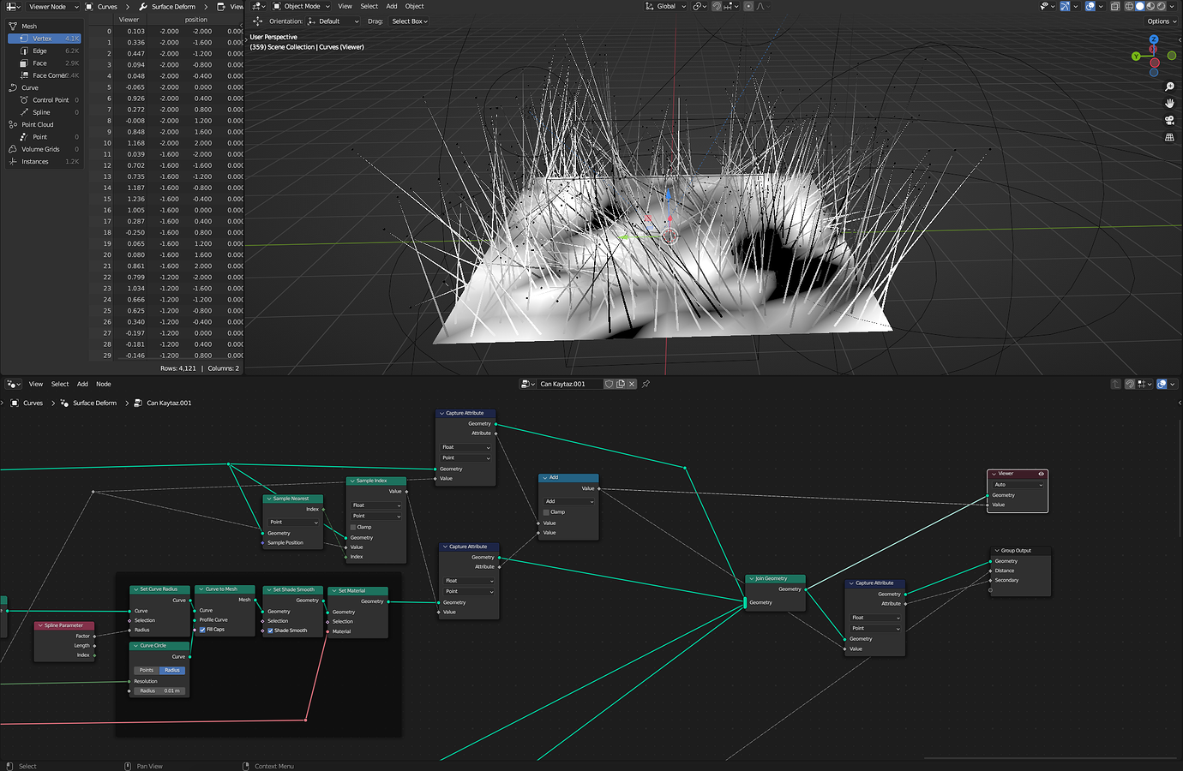1183x771 pixels.
Task: Open the node editor Node menu
Action: pyautogui.click(x=104, y=384)
